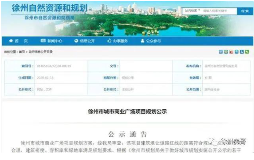
Task: Click the Tencent Weibo share icon
Action: point(236,52)
